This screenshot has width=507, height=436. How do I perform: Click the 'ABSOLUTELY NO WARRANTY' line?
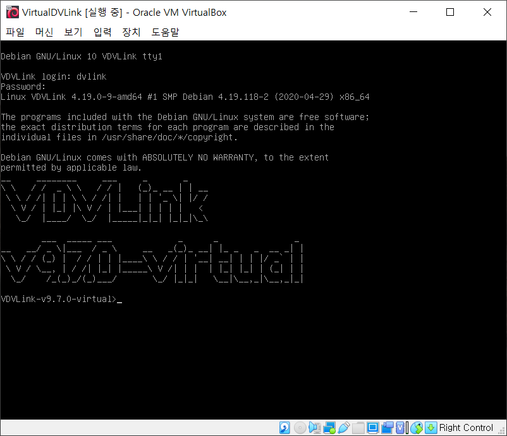click(x=164, y=157)
